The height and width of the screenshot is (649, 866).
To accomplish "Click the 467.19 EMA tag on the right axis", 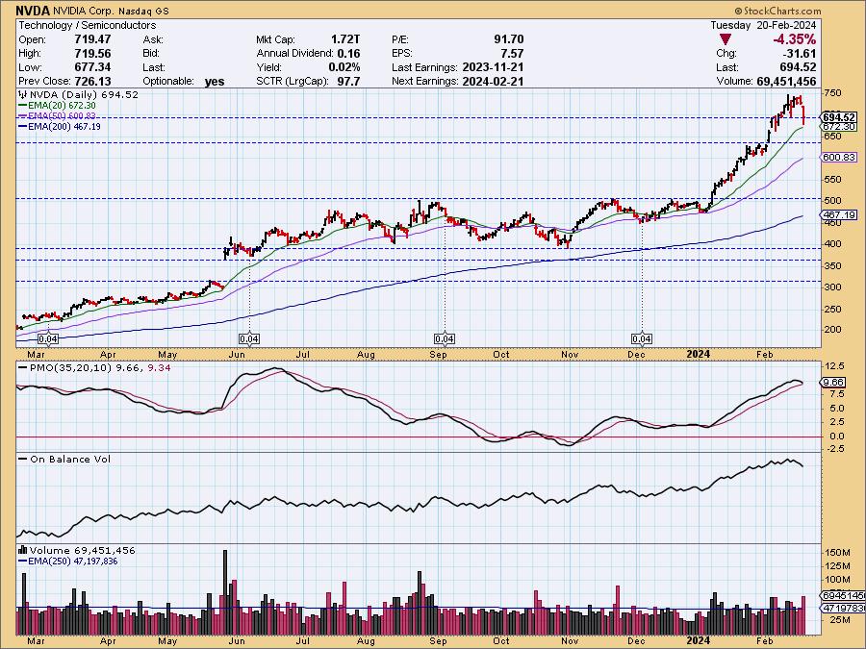I will [x=839, y=214].
